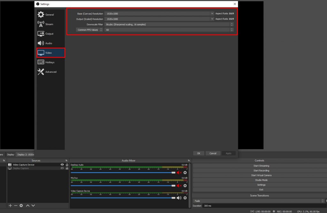
Task: Click OK in the Settings dialog
Action: tap(199, 153)
